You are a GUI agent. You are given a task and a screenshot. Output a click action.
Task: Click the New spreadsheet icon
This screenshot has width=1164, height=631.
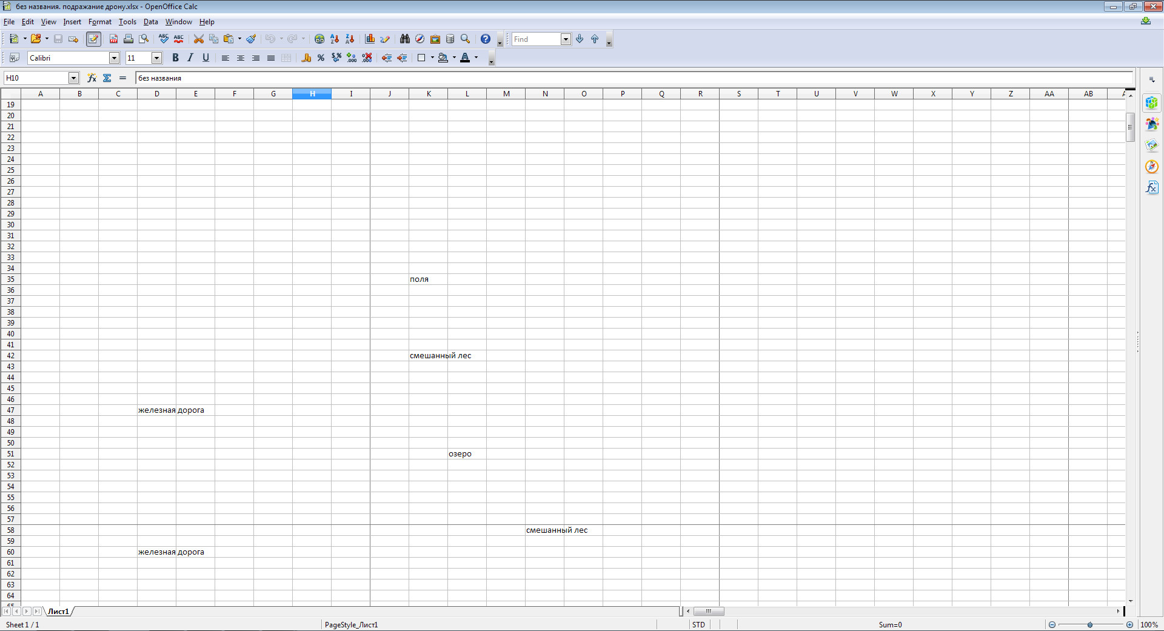click(13, 39)
